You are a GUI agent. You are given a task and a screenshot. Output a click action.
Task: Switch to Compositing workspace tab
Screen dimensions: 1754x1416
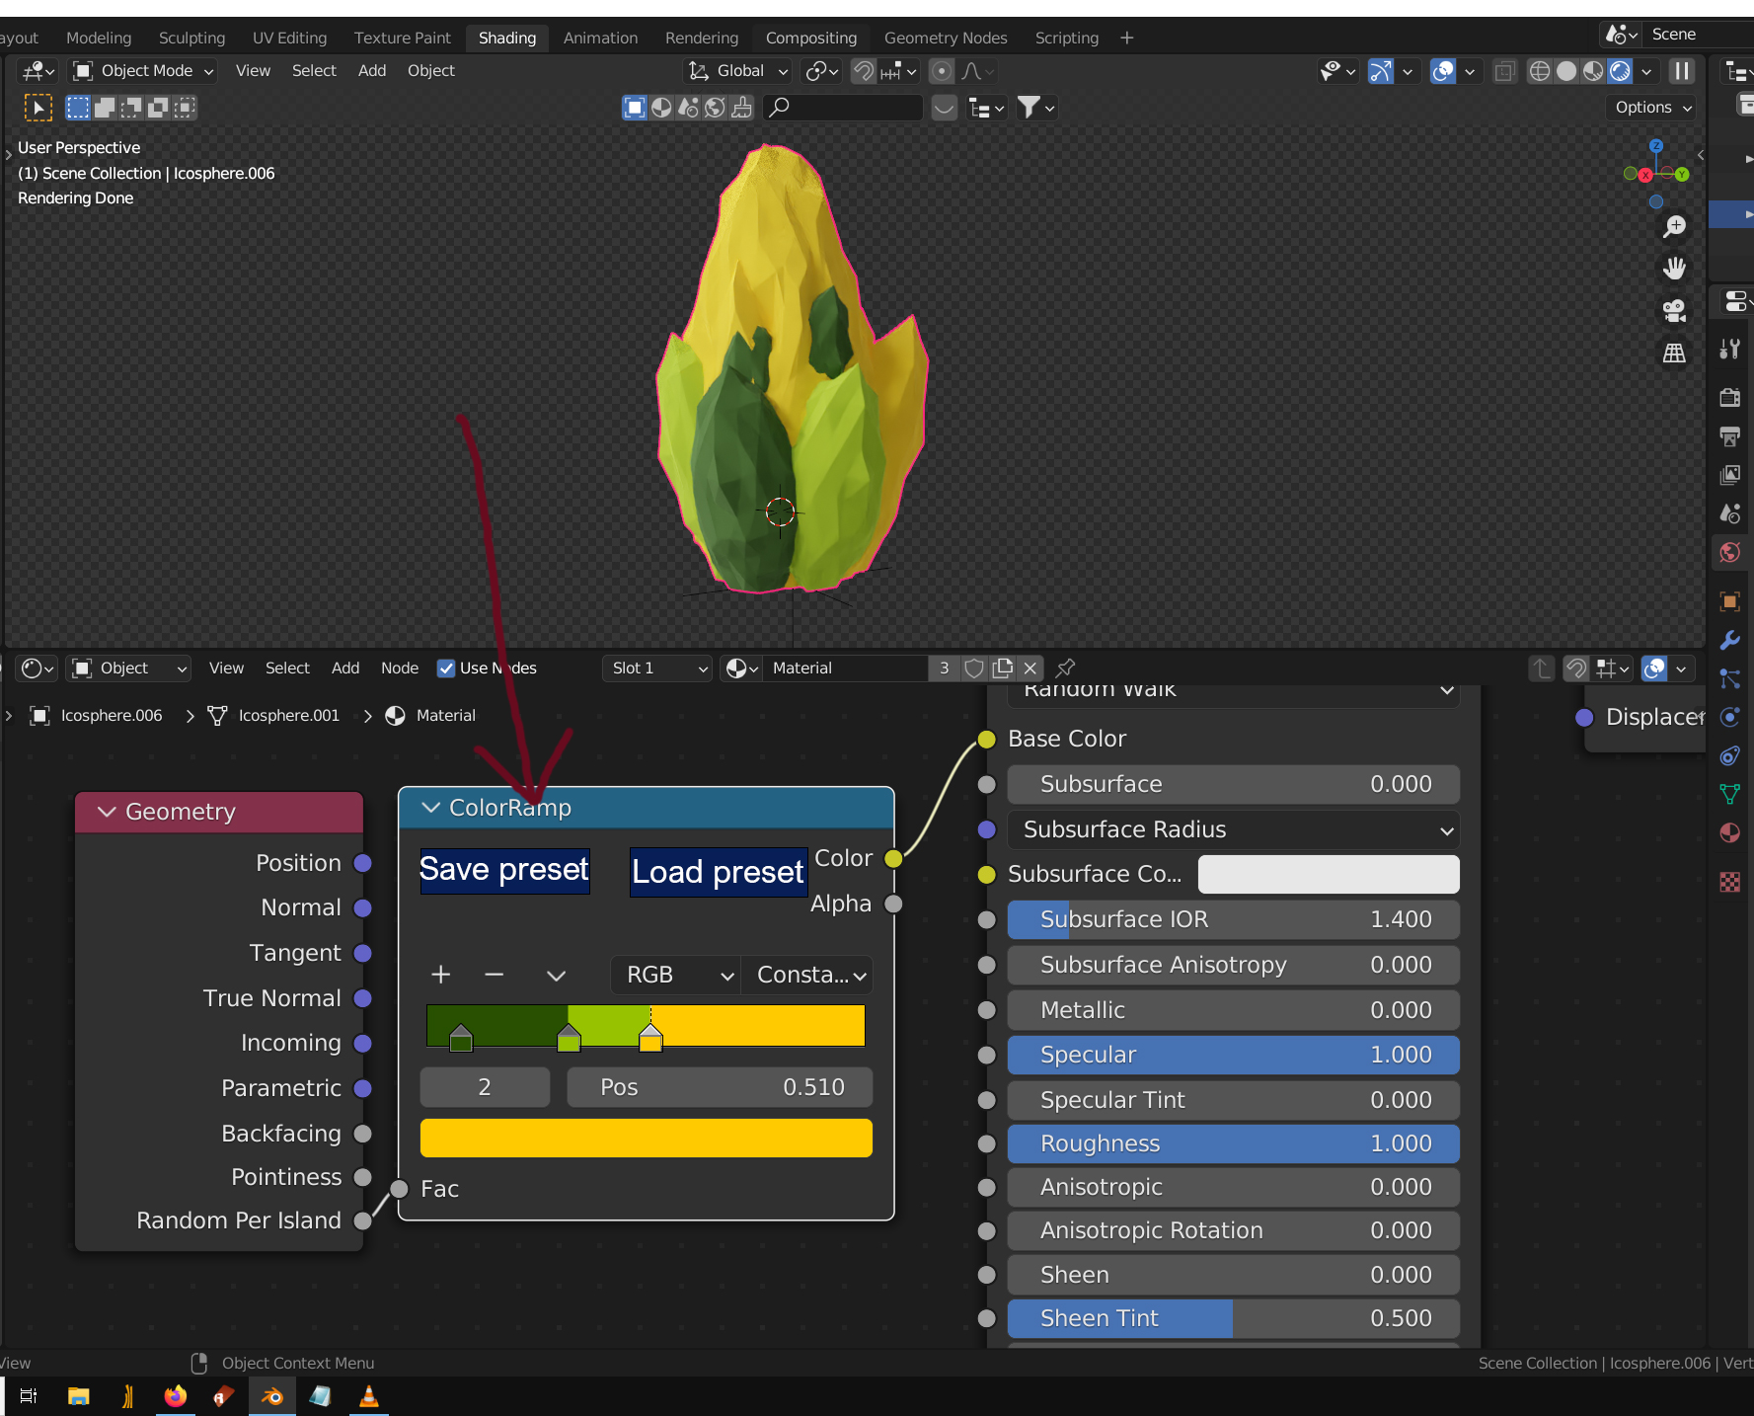click(810, 38)
